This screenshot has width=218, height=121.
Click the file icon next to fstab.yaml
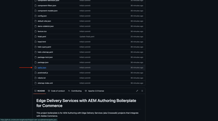[x=35, y=37]
